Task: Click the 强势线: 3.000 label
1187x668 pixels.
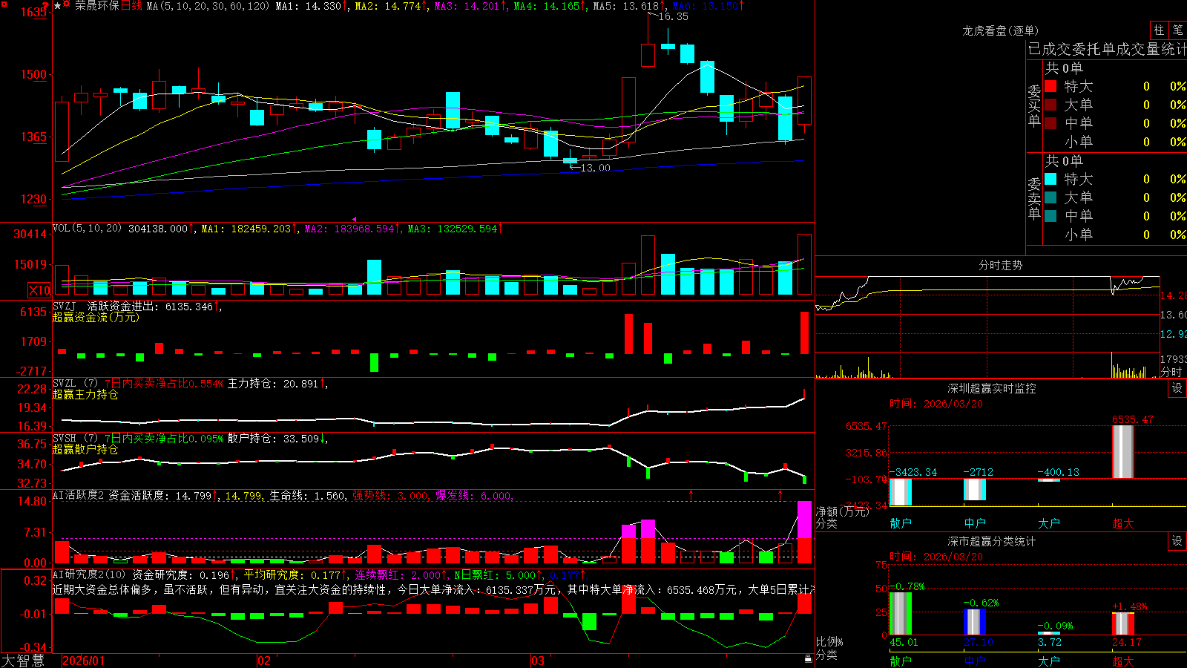Action: coord(390,495)
